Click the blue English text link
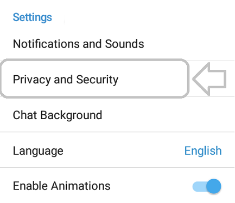The height and width of the screenshot is (203, 235). coord(203,150)
